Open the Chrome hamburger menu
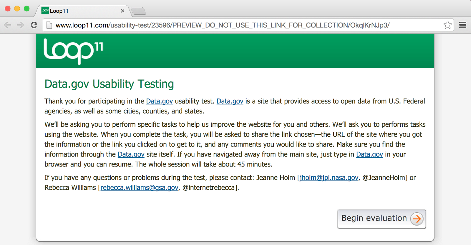 [463, 25]
